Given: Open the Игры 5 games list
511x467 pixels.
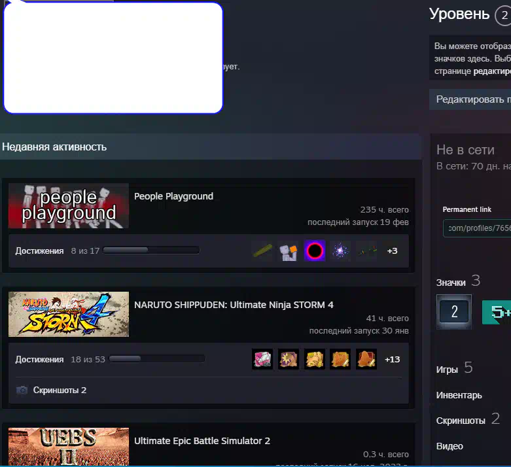Looking at the screenshot, I should [x=454, y=368].
